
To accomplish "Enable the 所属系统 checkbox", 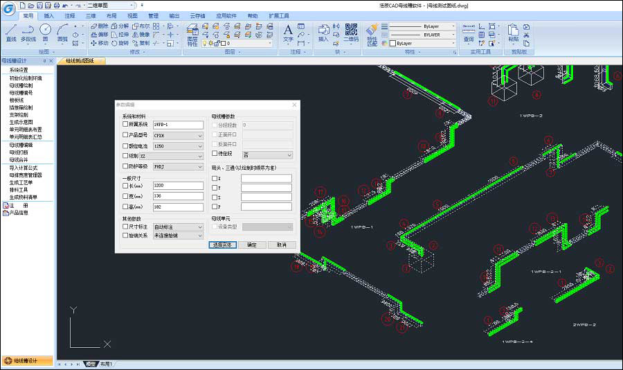I will pyautogui.click(x=125, y=125).
